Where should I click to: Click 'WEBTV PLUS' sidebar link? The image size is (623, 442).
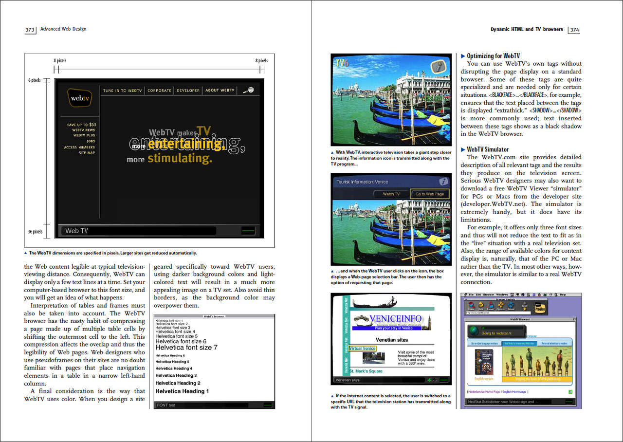[84, 135]
